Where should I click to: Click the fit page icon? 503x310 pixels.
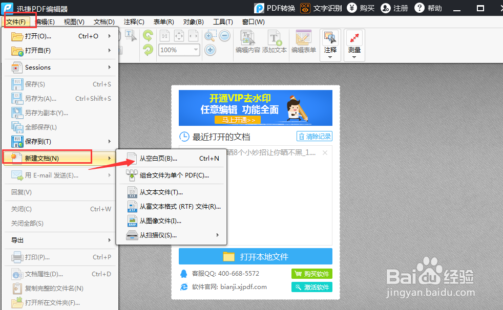pos(179,36)
